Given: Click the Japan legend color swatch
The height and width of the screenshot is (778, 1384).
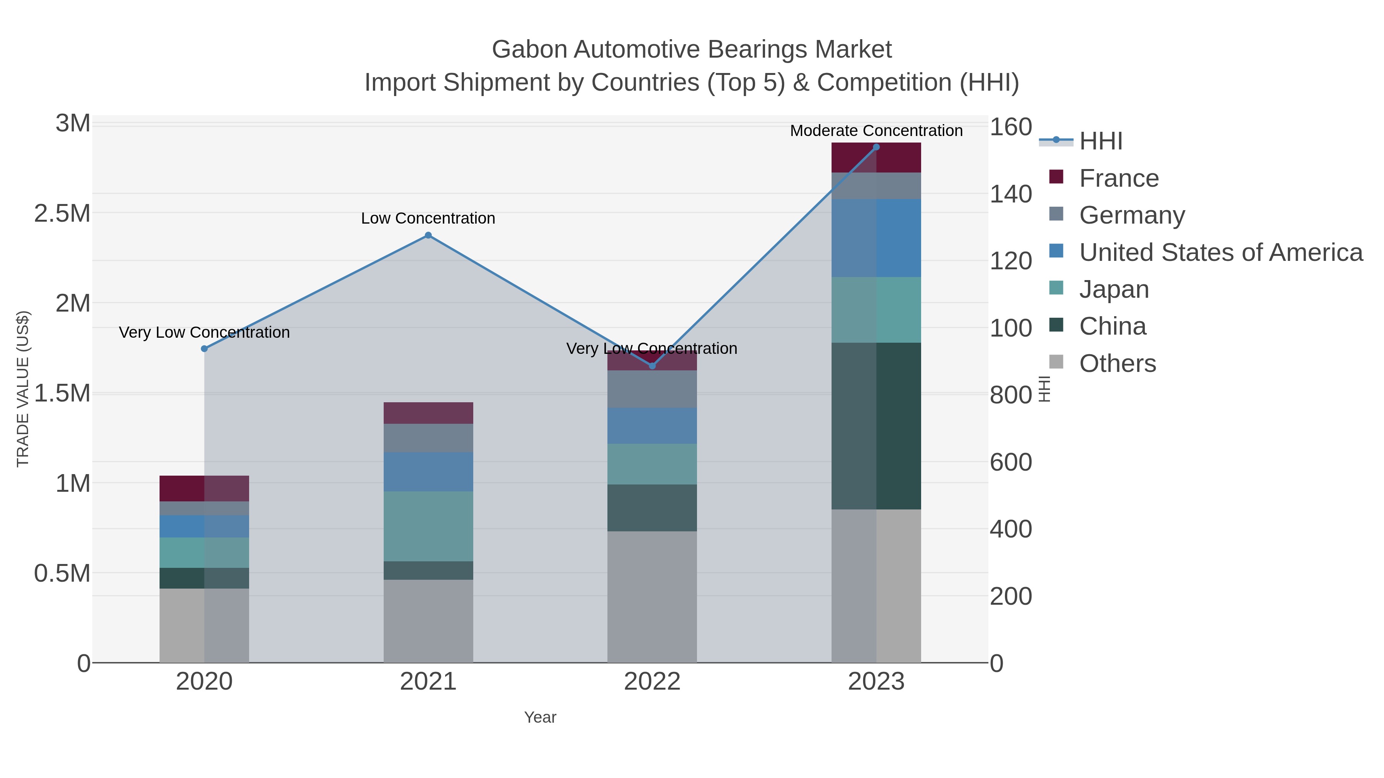Looking at the screenshot, I should [1056, 288].
